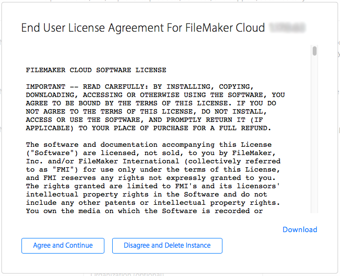This screenshot has width=340, height=276.
Task: Open the Download link for the license
Action: tap(300, 230)
